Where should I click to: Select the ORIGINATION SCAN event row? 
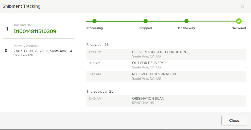[x=166, y=101]
